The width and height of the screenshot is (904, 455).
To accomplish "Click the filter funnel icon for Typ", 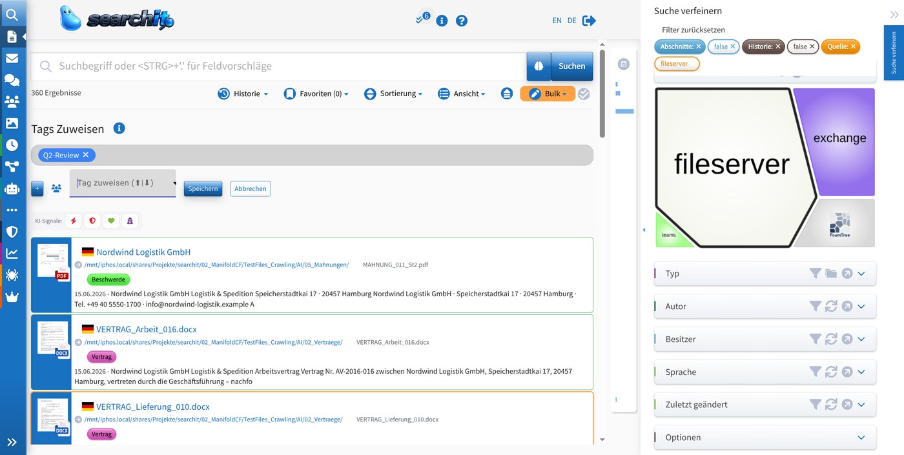I will [816, 274].
